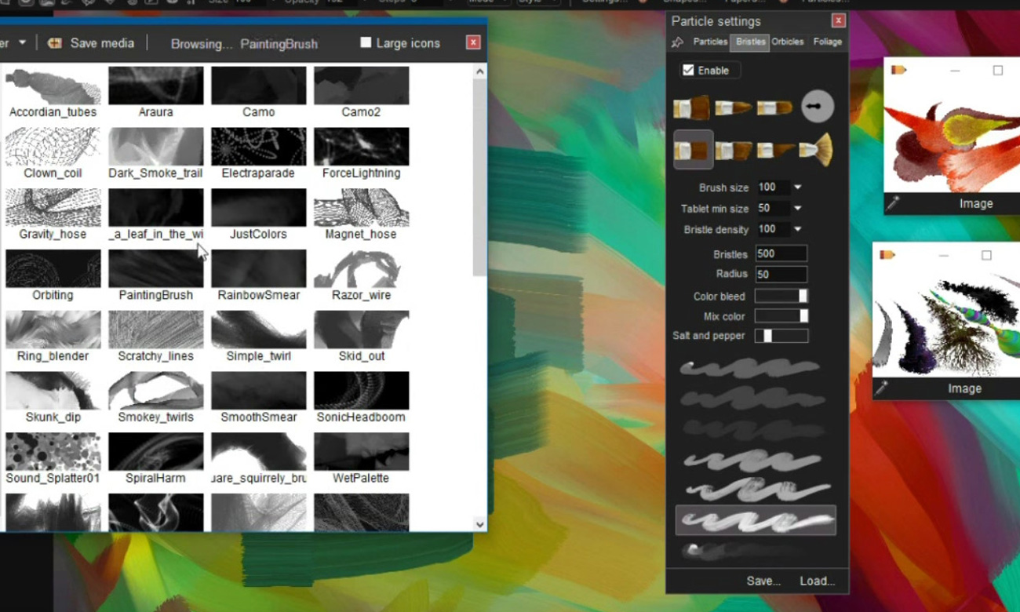
Task: Adjust the Salt and pepper slider
Action: 781,336
